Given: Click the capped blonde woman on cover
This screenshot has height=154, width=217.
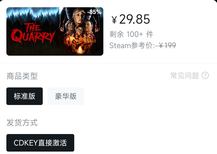Looking at the screenshot, I should (79, 15).
